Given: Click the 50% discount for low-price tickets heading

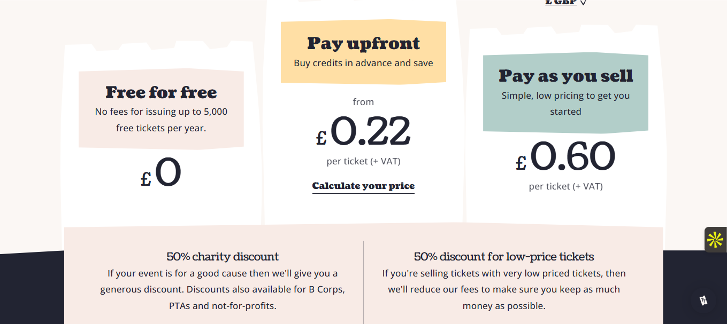Looking at the screenshot, I should coord(504,257).
